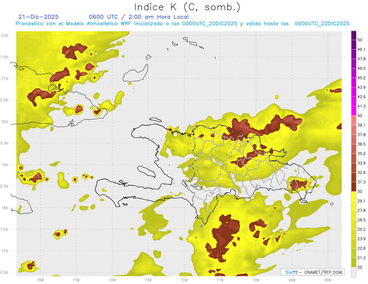Click the longitude axis label "75W"
The width and height of the screenshot is (368, 284).
76,280
